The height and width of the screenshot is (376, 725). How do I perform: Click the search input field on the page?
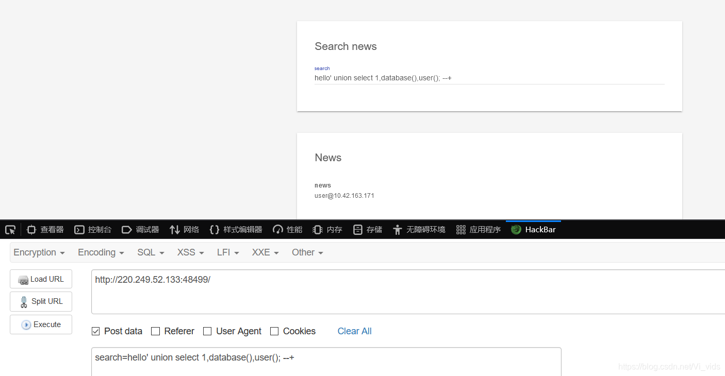pyautogui.click(x=489, y=78)
